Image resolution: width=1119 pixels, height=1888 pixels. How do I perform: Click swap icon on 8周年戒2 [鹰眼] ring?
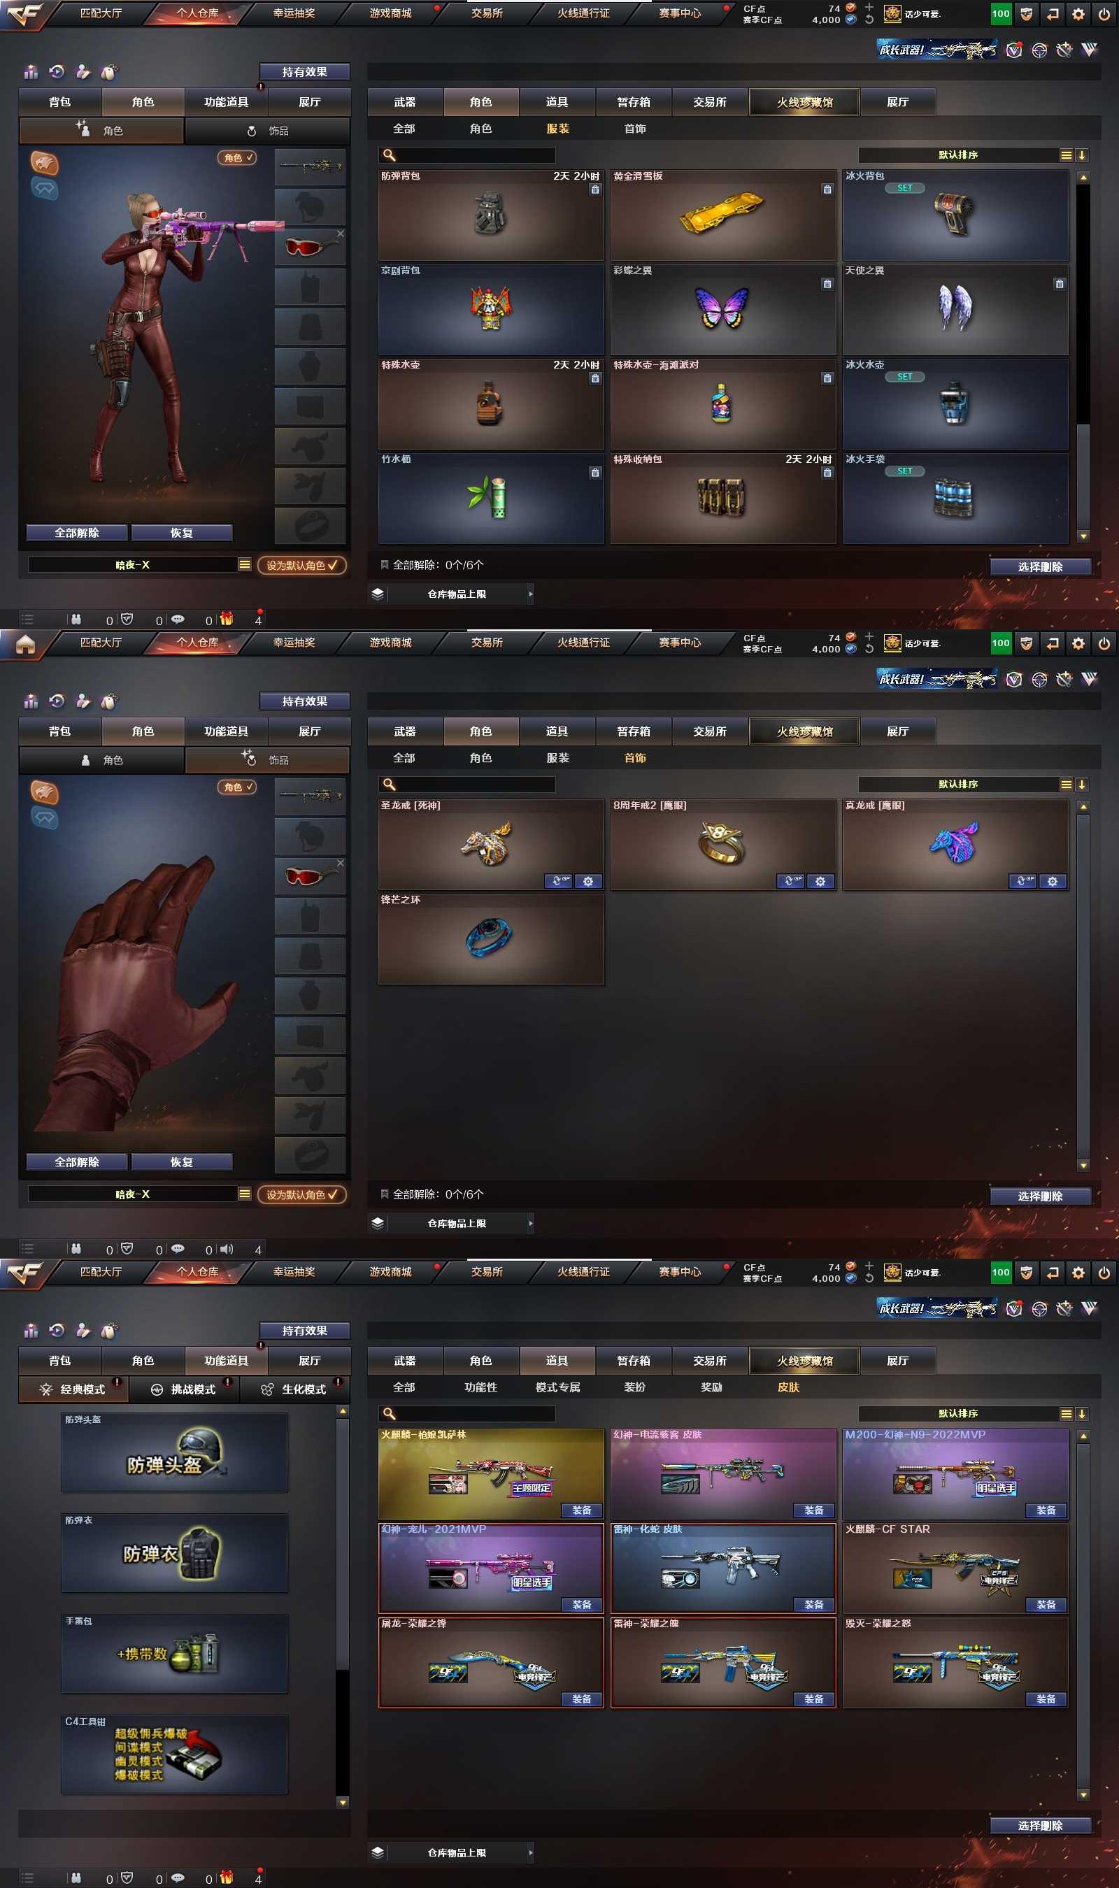tap(790, 881)
